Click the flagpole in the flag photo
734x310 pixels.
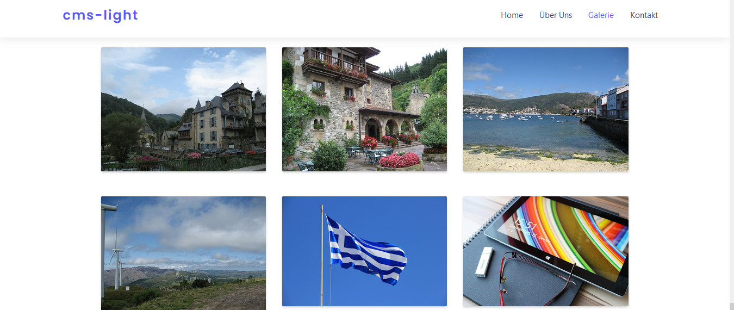(322, 256)
